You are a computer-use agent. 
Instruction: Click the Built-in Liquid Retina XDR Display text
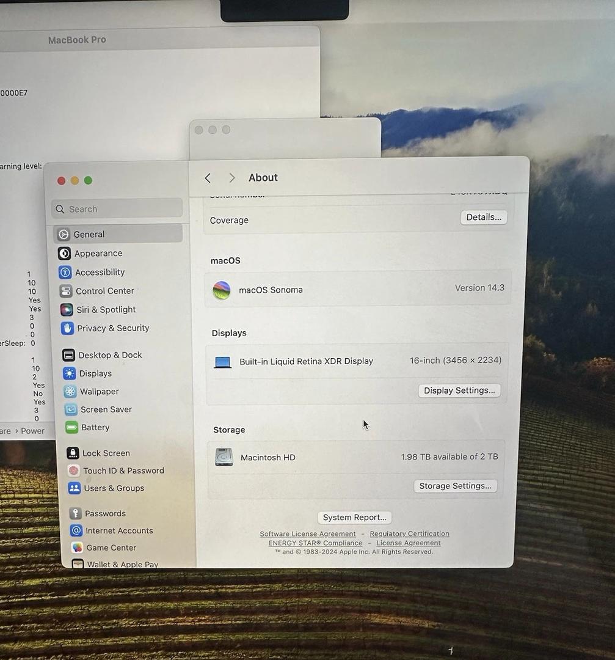pyautogui.click(x=306, y=361)
